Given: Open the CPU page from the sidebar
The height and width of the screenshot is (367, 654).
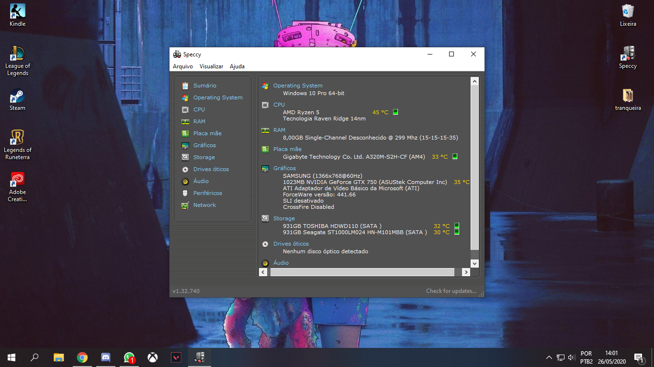Looking at the screenshot, I should click(x=199, y=109).
